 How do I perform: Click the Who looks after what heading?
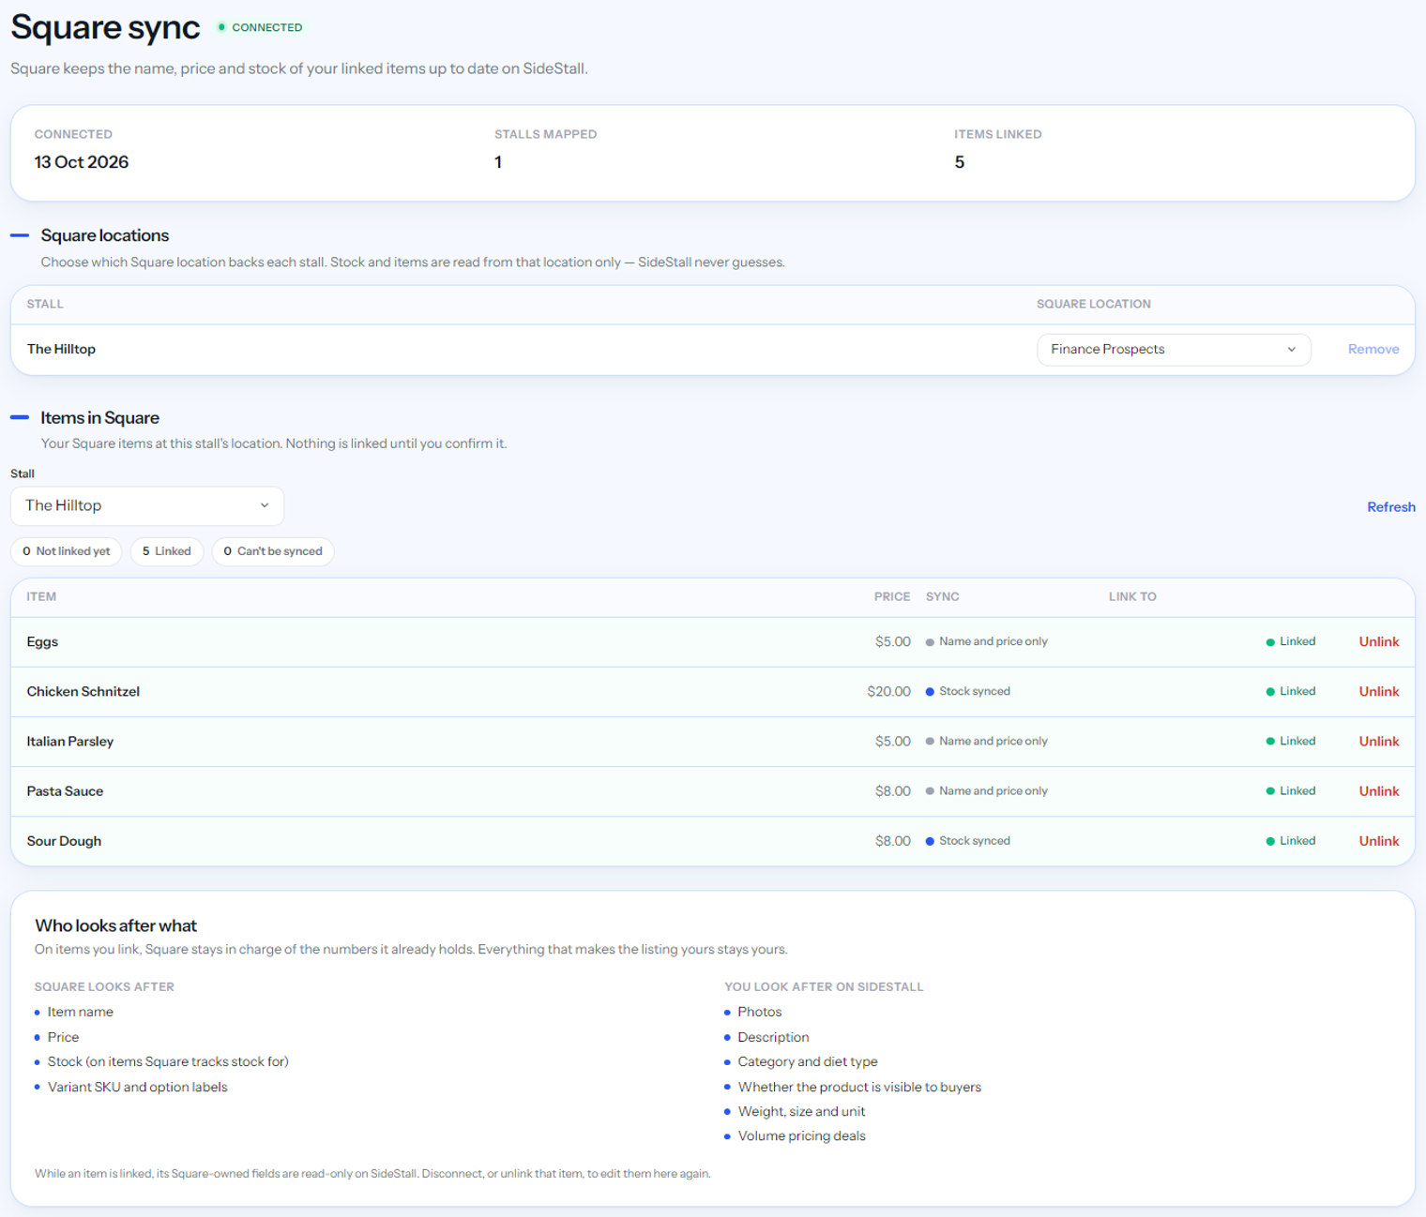point(115,926)
